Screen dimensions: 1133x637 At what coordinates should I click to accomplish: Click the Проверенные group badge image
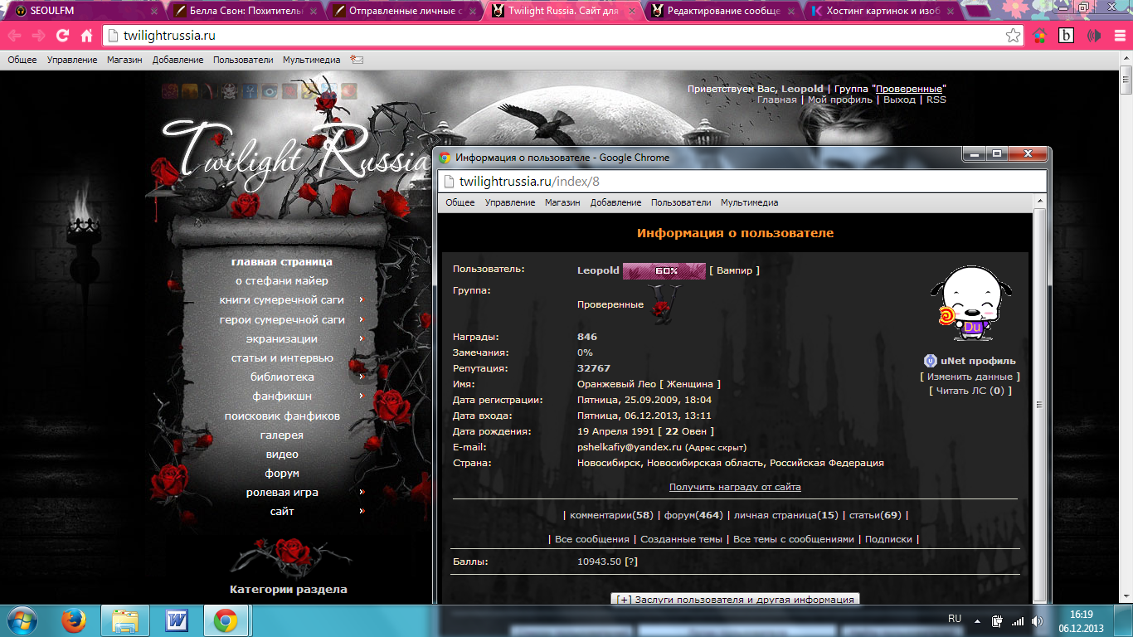coord(663,304)
